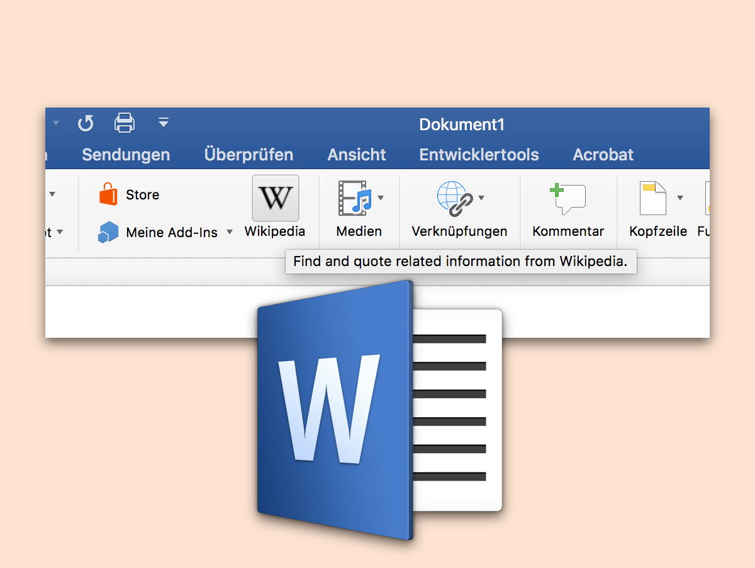The height and width of the screenshot is (568, 755).
Task: Select the Ansicht tab
Action: pos(357,155)
